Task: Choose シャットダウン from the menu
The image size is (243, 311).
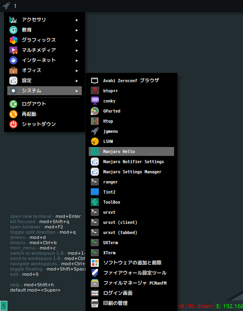Action: tap(45, 124)
